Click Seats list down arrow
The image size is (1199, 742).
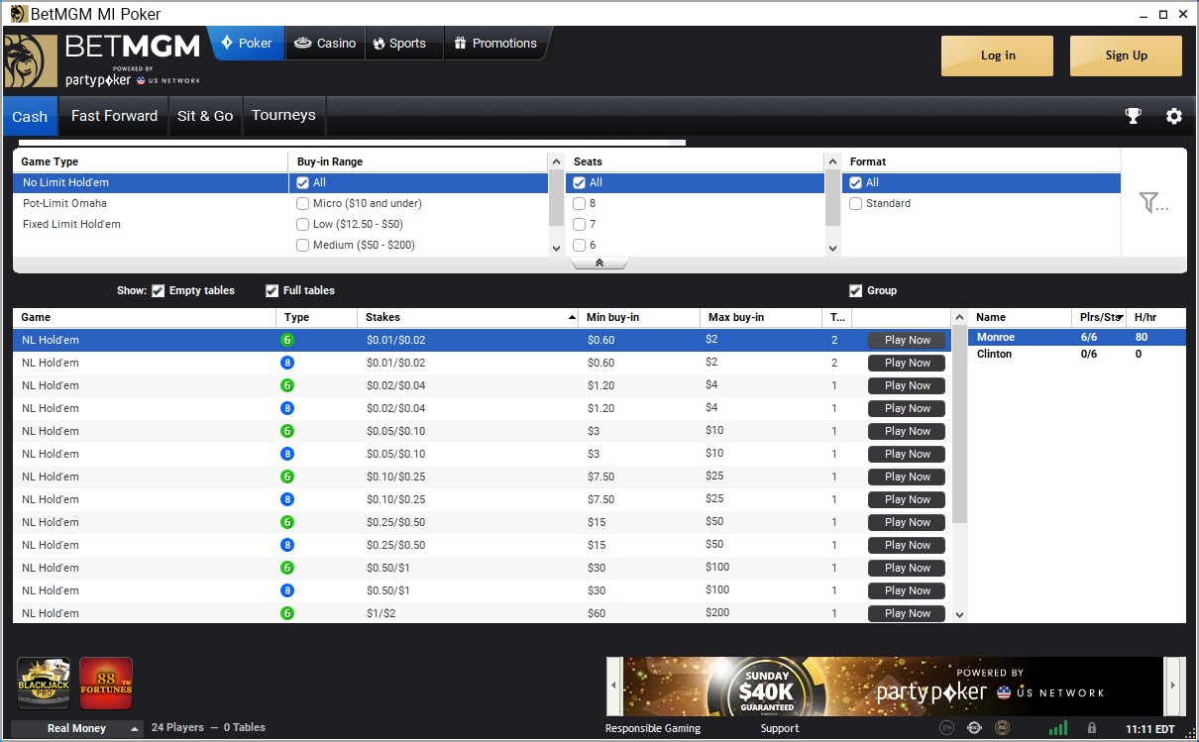pos(832,248)
